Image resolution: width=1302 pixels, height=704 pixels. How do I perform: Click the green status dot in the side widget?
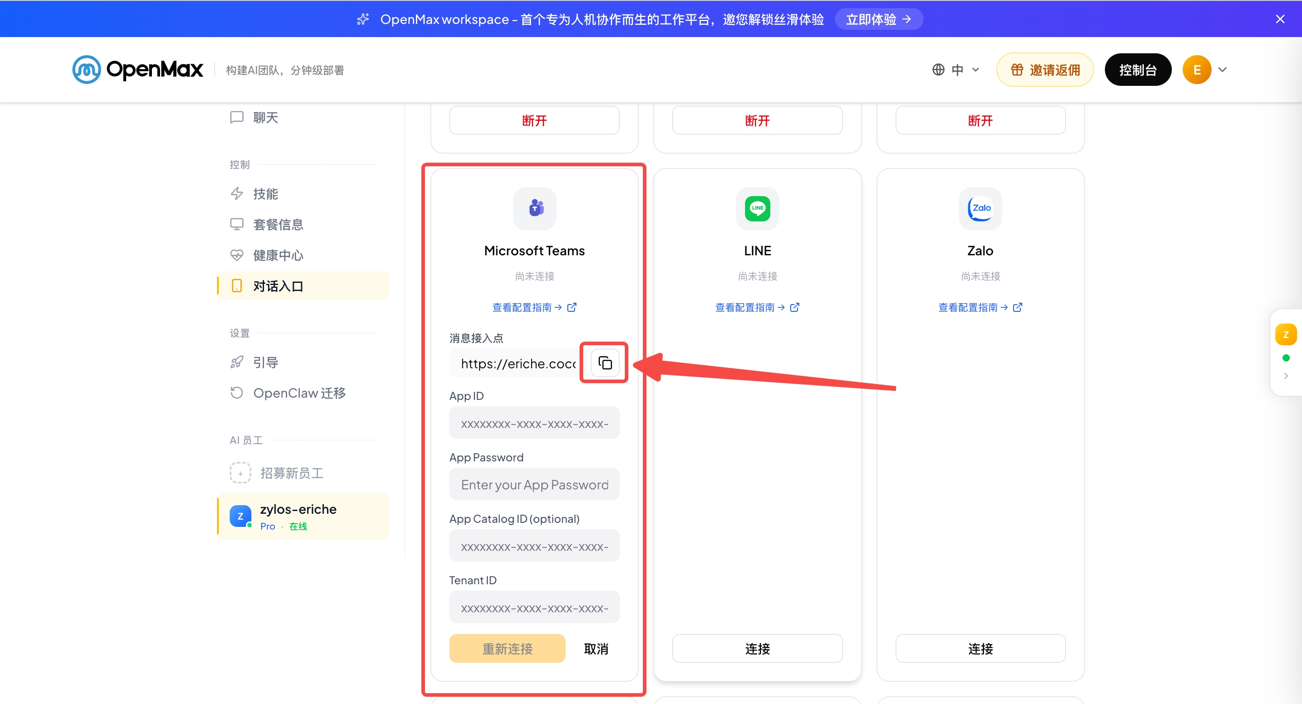[1286, 358]
